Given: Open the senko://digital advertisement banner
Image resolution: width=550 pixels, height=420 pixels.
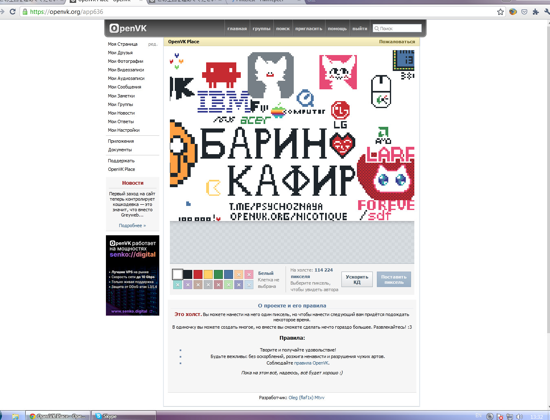Looking at the screenshot, I should pos(132,275).
